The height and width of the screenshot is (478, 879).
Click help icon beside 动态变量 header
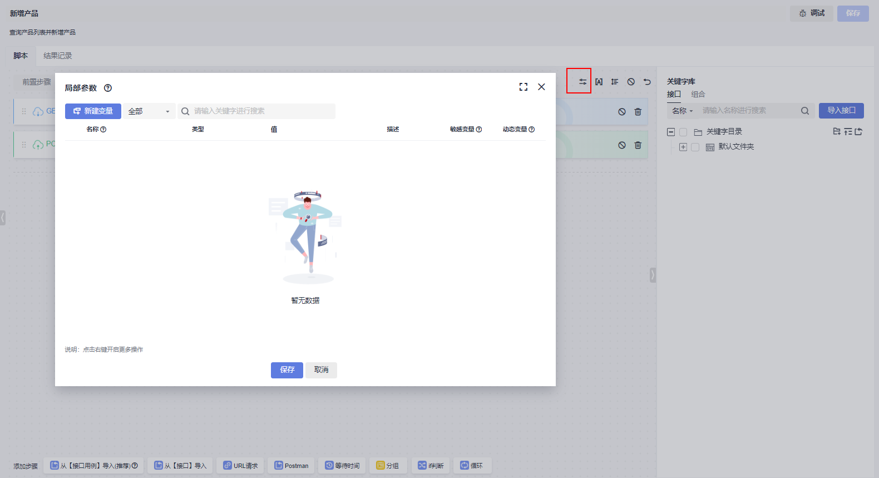[x=531, y=130]
